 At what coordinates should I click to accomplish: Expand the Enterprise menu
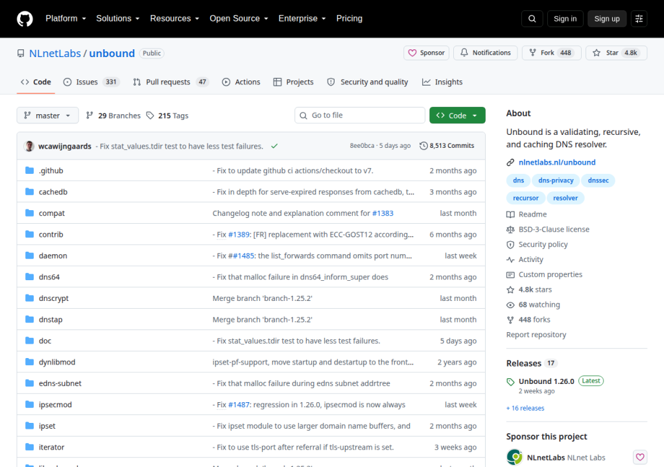click(302, 19)
